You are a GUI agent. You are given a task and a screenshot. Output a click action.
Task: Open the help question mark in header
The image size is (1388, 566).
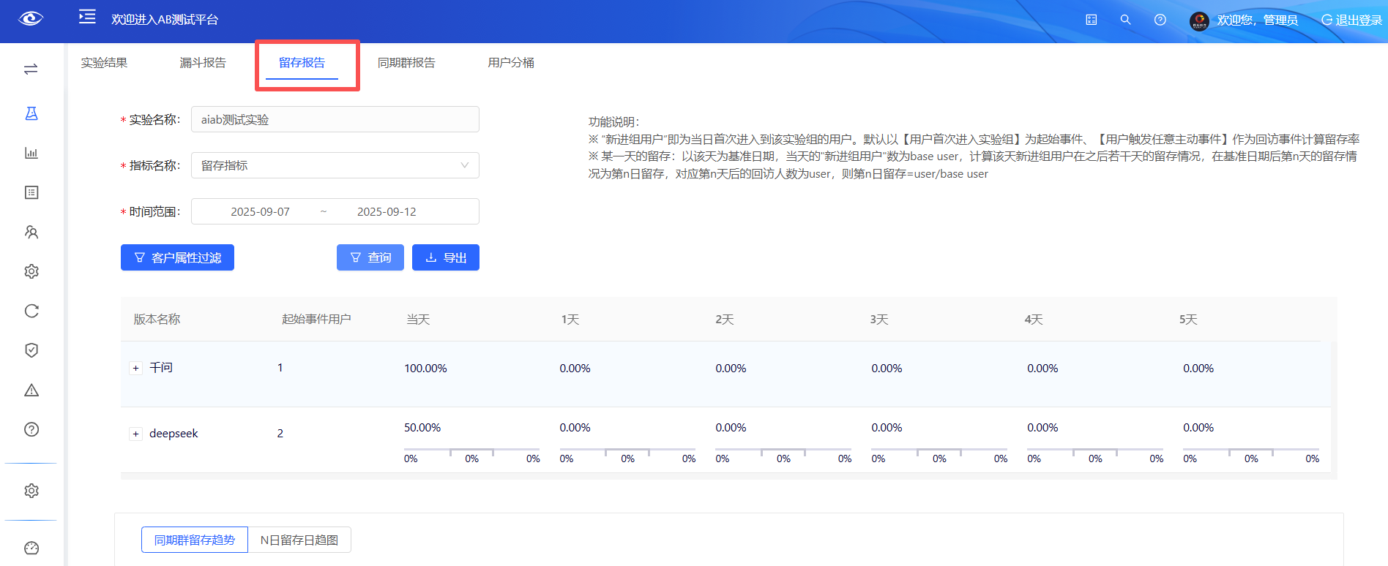click(1160, 20)
